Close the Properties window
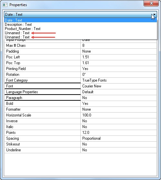The width and height of the screenshot is (161, 180). pyautogui.click(x=151, y=3)
